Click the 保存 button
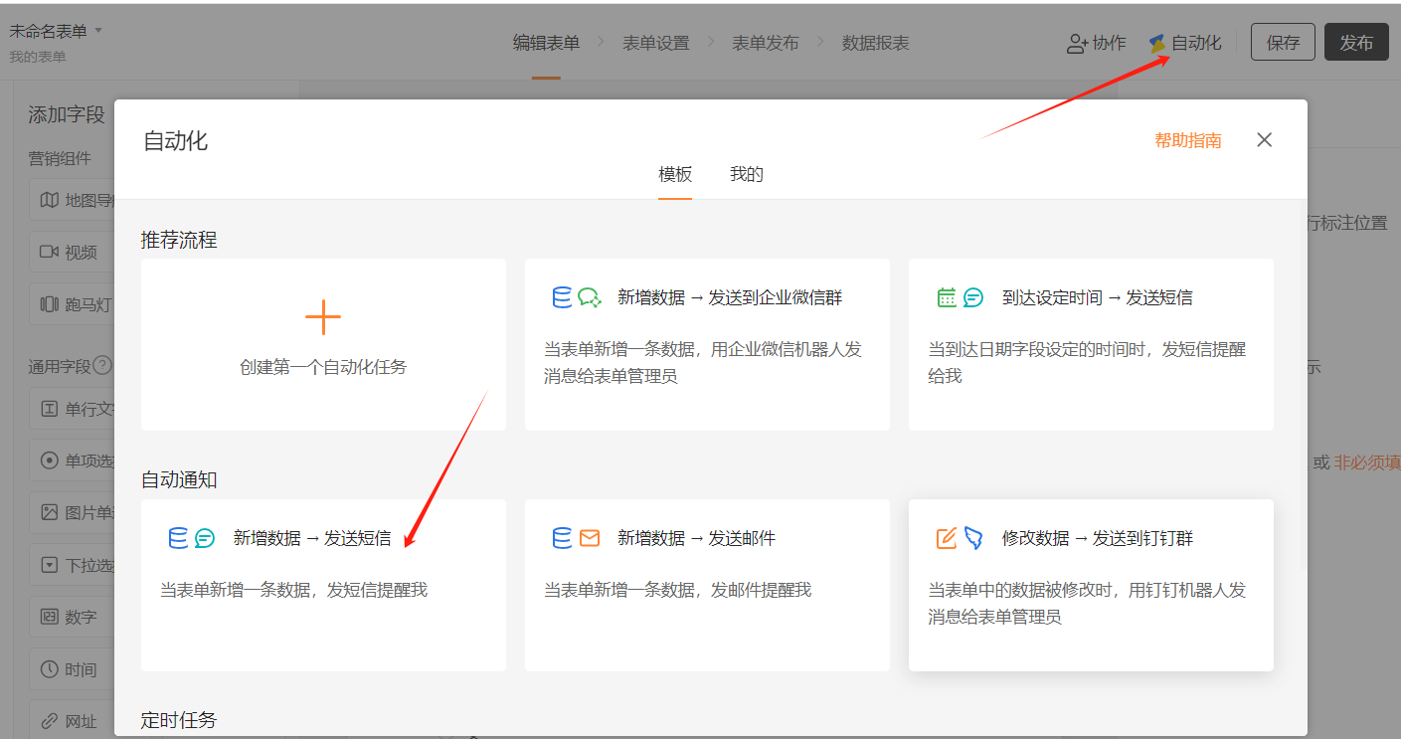 click(1283, 43)
